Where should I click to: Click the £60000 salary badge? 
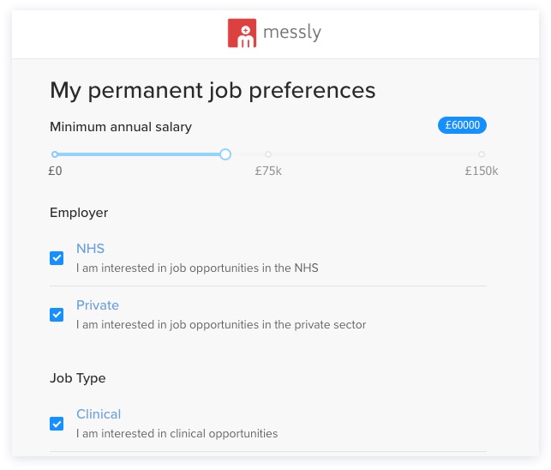(x=462, y=125)
